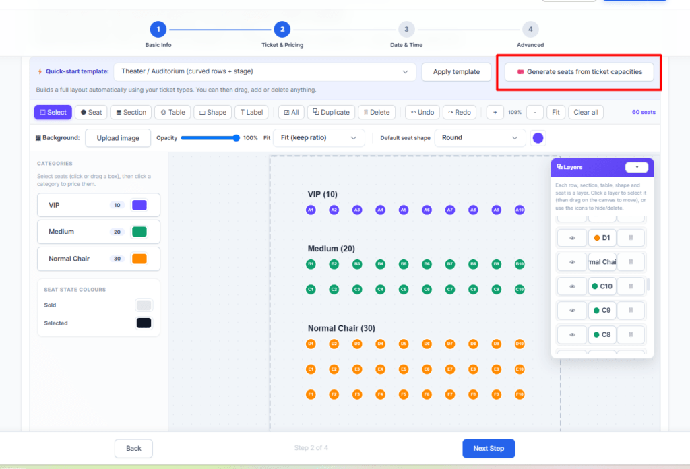Select layer C9
This screenshot has width=690, height=469.
[602, 310]
